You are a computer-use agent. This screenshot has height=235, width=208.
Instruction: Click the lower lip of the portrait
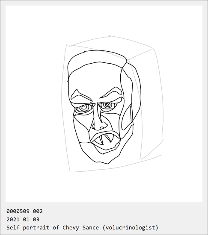point(105,148)
